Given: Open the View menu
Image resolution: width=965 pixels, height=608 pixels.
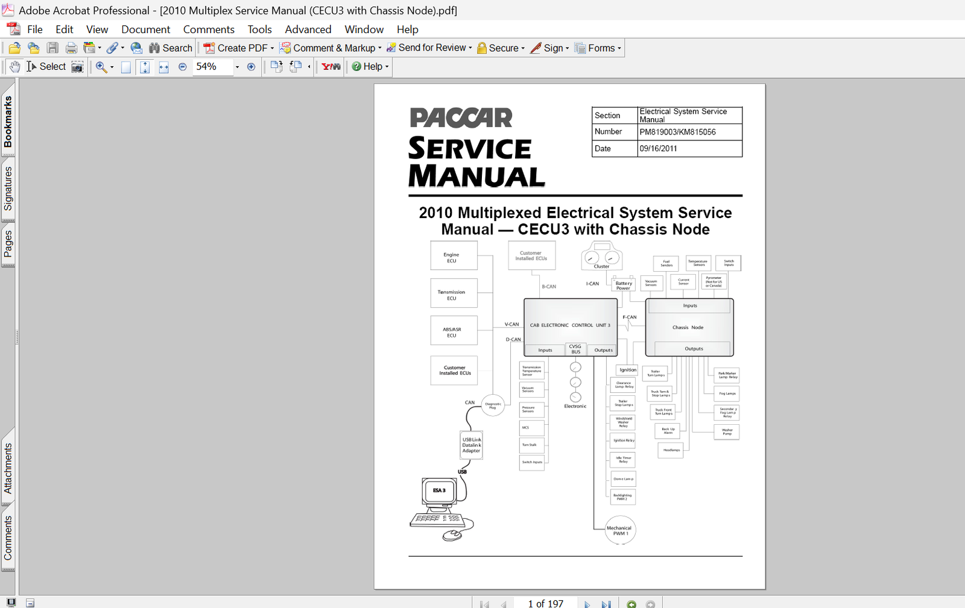Looking at the screenshot, I should pos(97,30).
